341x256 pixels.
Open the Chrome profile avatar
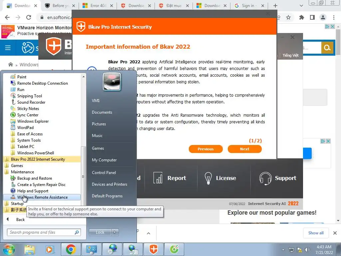(323, 17)
